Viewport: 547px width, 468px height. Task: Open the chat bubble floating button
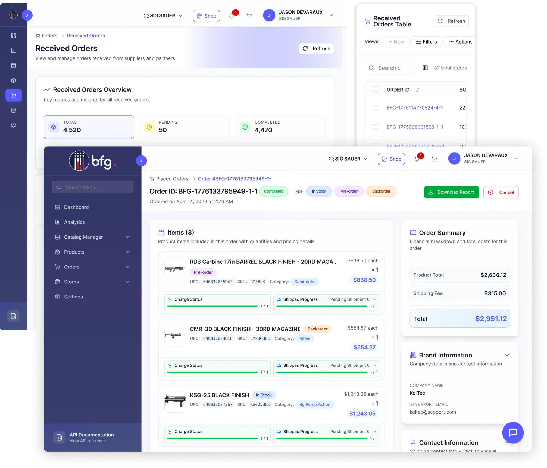pos(513,432)
